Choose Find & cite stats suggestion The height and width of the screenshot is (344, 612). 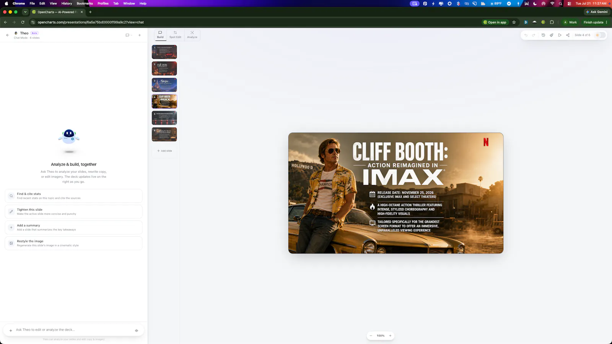pyautogui.click(x=73, y=196)
